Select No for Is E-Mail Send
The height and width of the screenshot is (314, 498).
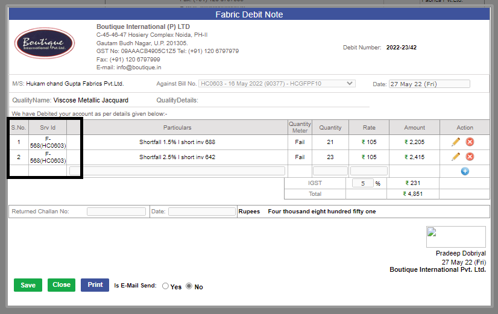tap(189, 286)
